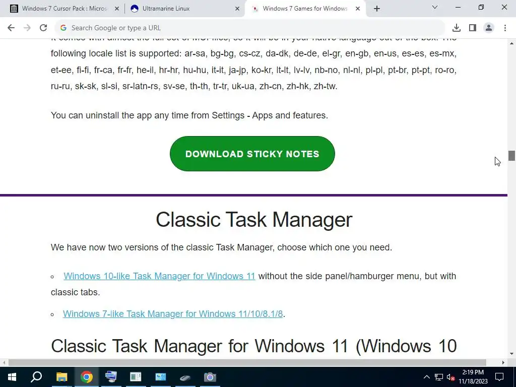Open the taskbar clock and date
516x387 pixels.
click(x=473, y=377)
